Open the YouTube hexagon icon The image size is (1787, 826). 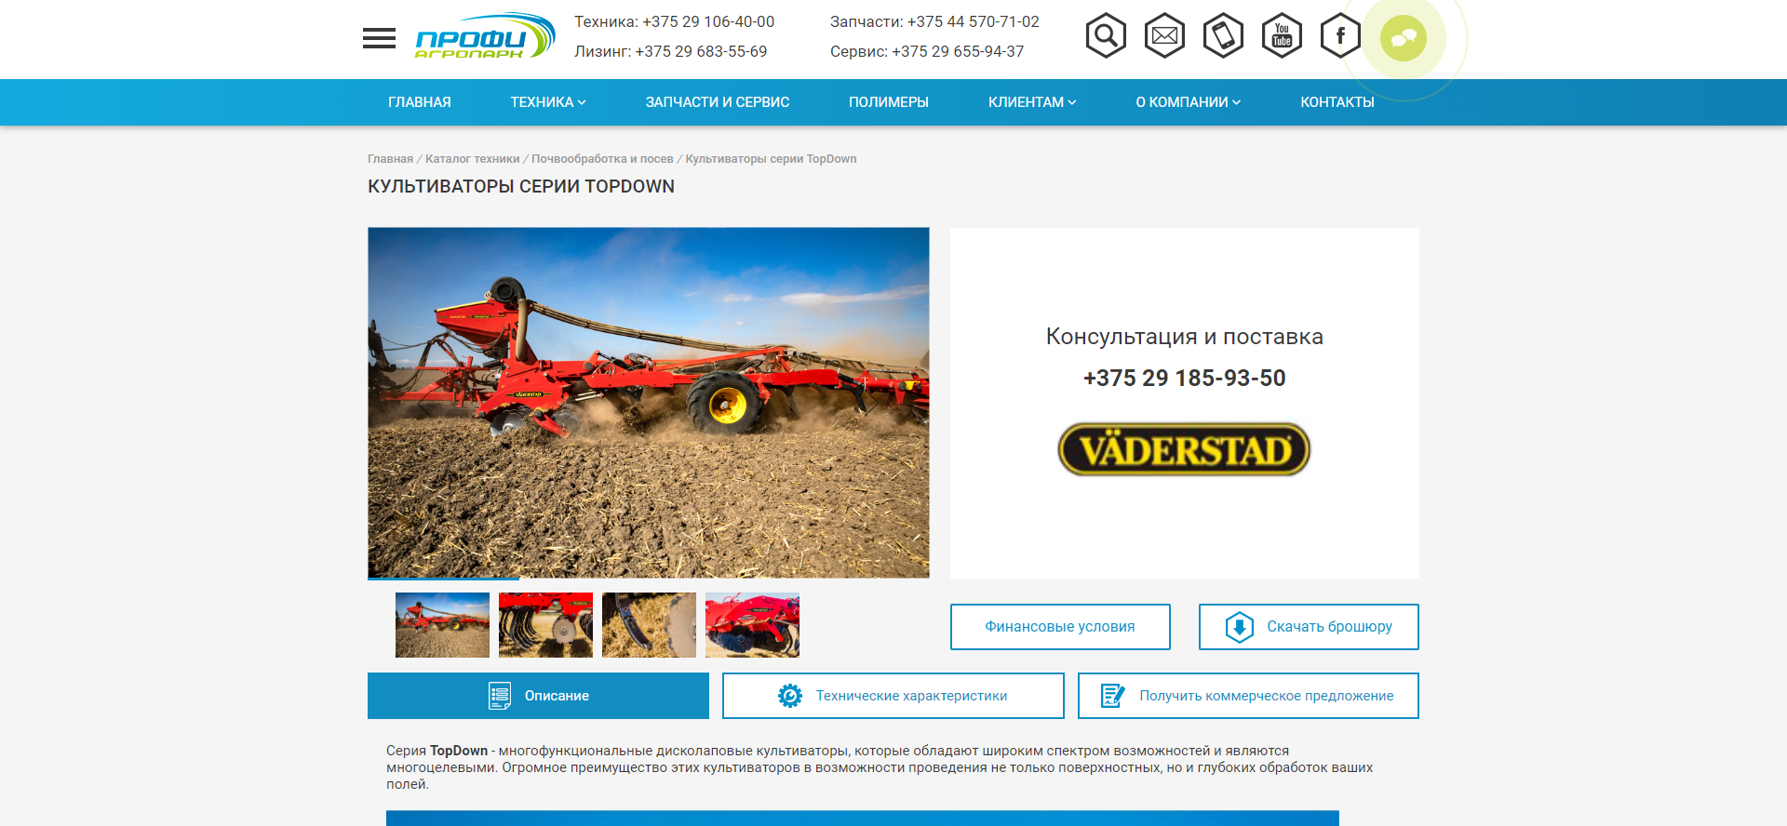1282,36
